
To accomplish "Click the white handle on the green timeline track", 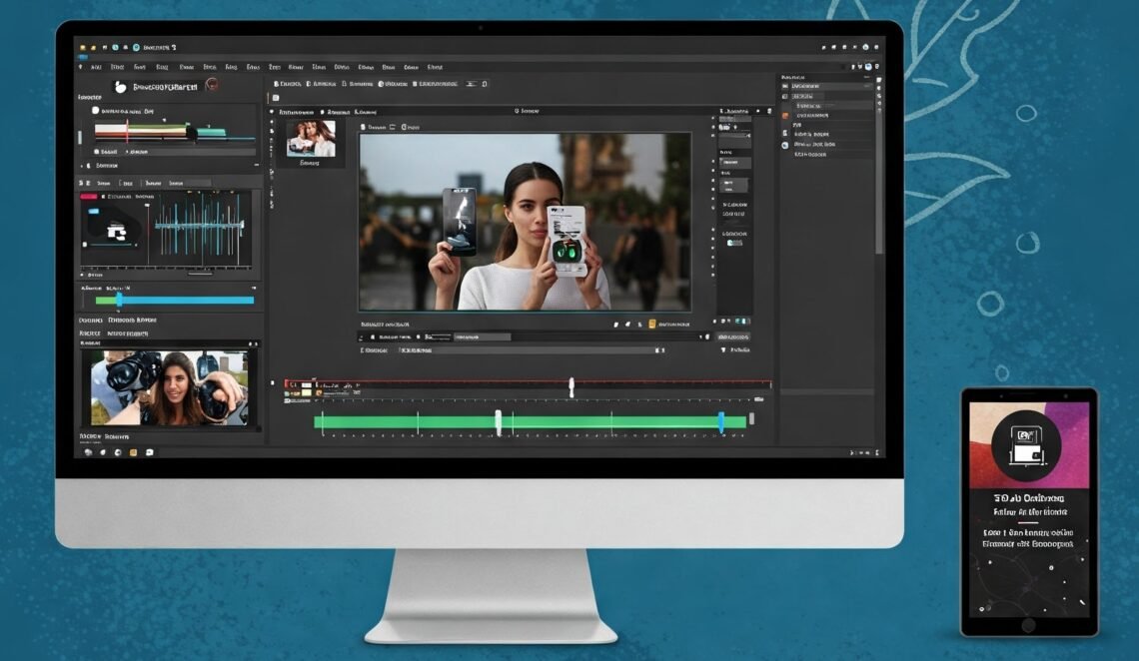I will tap(499, 422).
